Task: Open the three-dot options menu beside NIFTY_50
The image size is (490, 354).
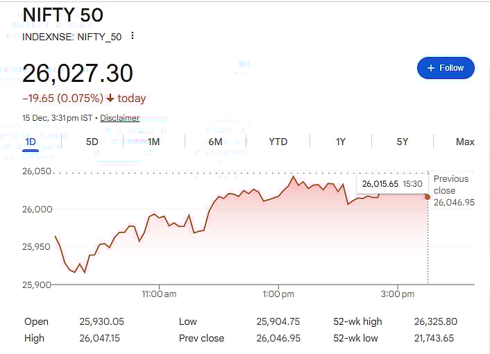Action: (x=133, y=36)
